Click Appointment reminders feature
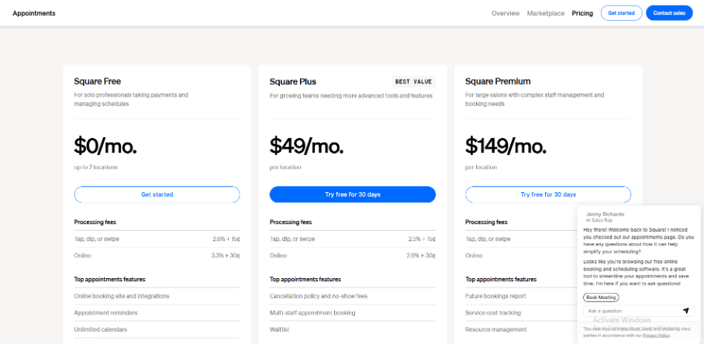 point(106,312)
